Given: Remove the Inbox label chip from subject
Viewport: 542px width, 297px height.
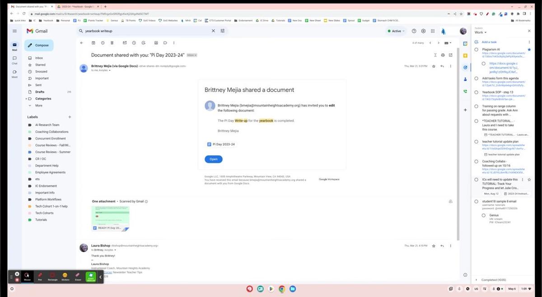Looking at the screenshot, I should tap(196, 55).
